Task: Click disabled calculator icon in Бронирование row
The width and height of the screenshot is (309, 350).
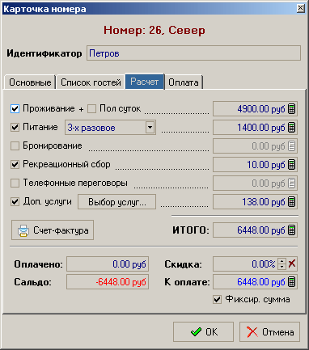Action: pos(292,146)
